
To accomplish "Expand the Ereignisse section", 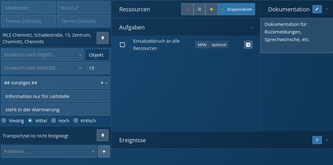I will (327, 140).
